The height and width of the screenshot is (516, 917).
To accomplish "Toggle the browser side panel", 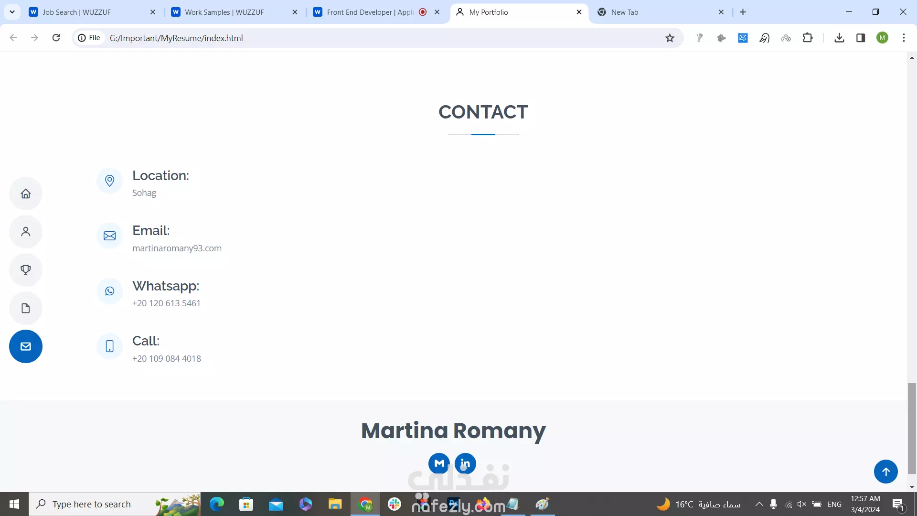I will coord(861,38).
